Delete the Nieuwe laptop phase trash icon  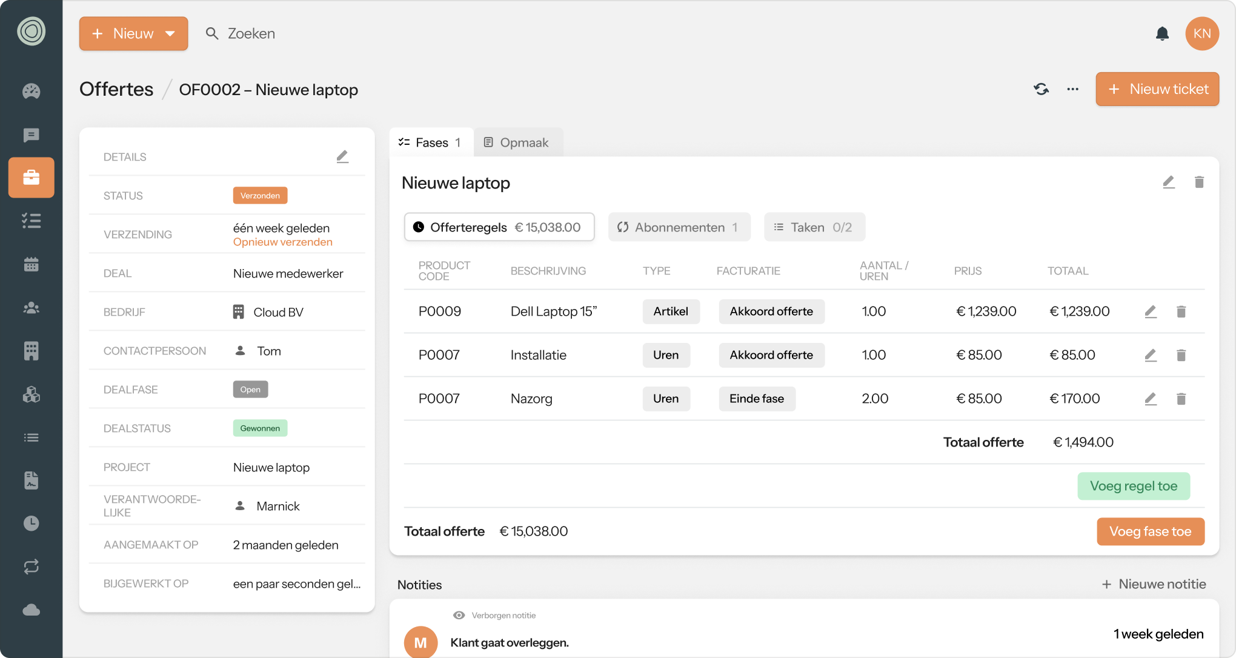tap(1199, 182)
